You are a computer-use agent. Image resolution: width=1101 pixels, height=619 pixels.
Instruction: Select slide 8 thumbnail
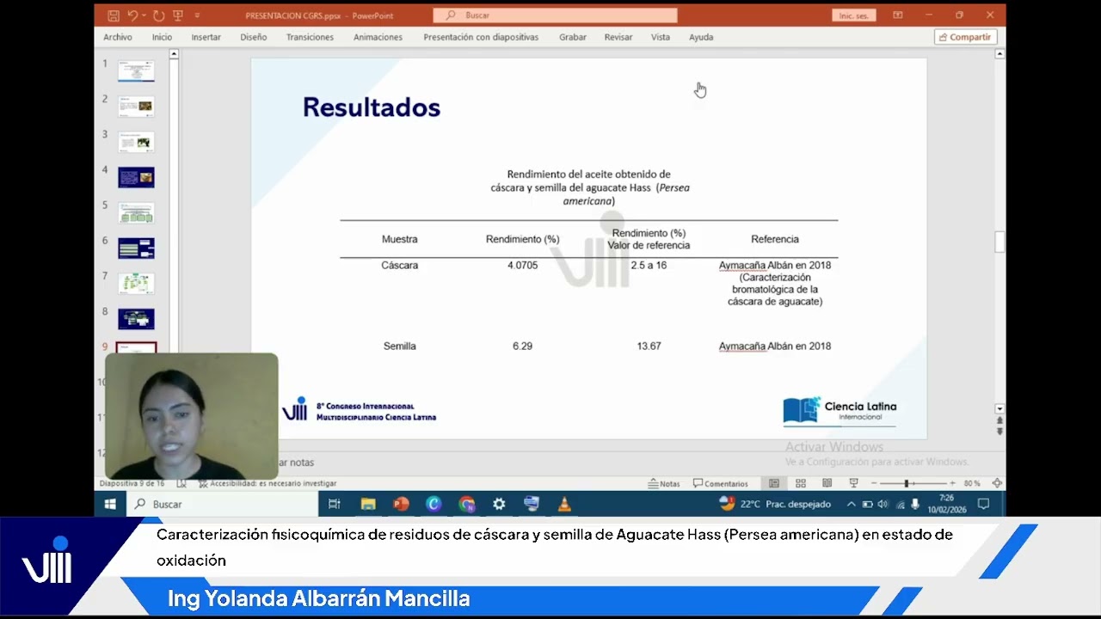point(136,318)
